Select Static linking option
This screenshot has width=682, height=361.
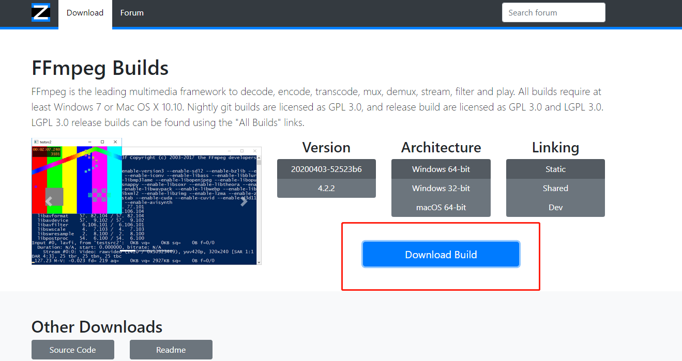[x=555, y=169]
